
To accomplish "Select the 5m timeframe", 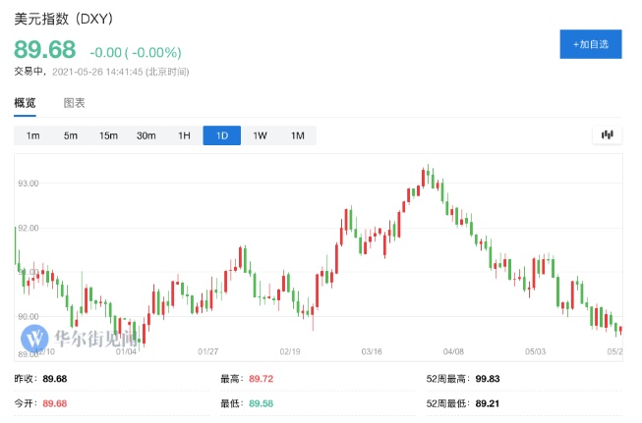I will 71,135.
